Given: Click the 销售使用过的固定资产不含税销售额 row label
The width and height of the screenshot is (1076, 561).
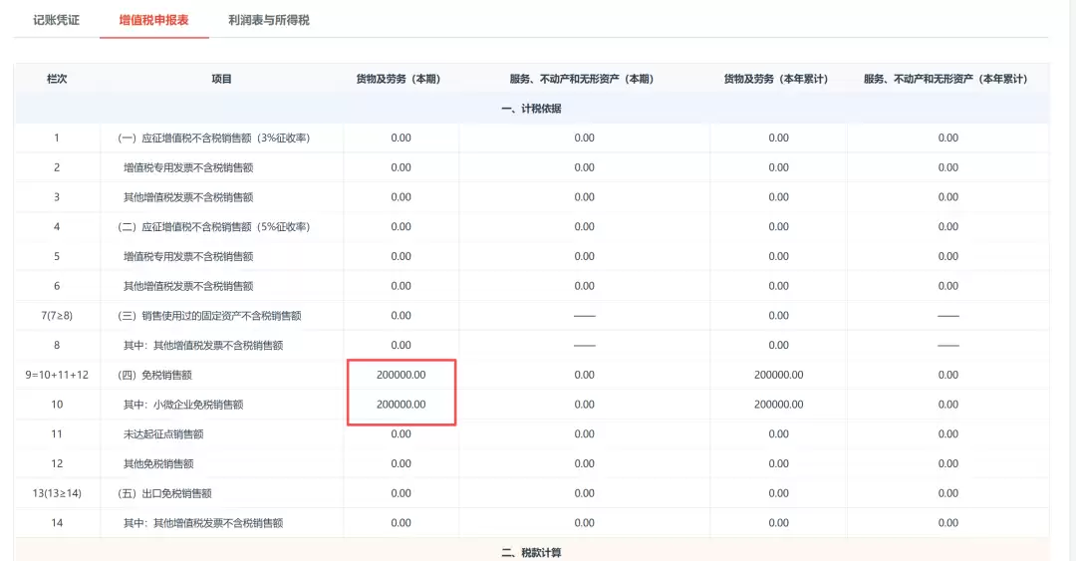Looking at the screenshot, I should [x=209, y=316].
